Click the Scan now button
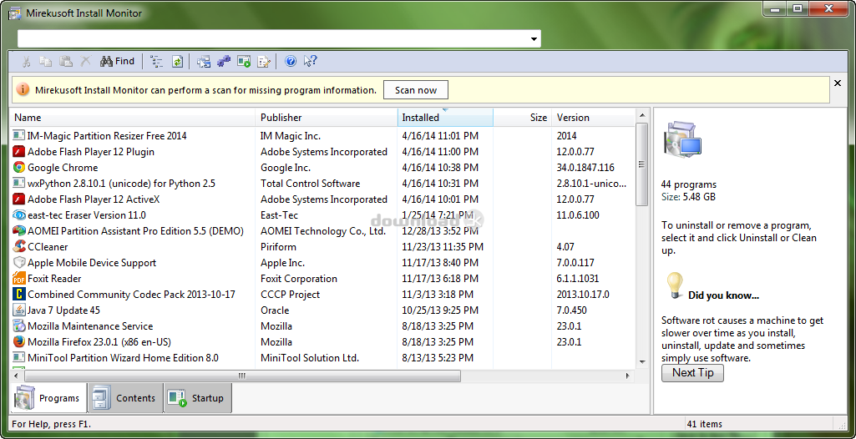This screenshot has height=439, width=856. coord(415,90)
